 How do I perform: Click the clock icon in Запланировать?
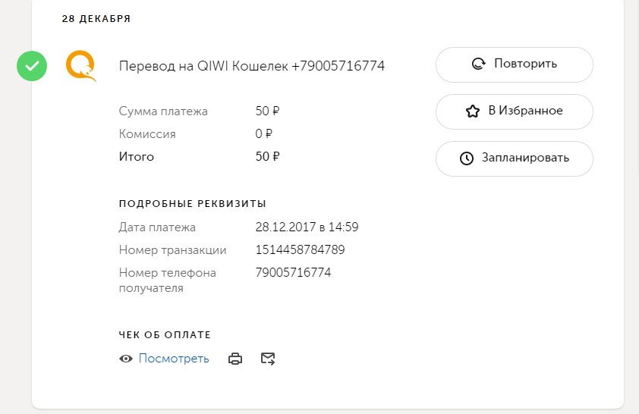pos(467,158)
